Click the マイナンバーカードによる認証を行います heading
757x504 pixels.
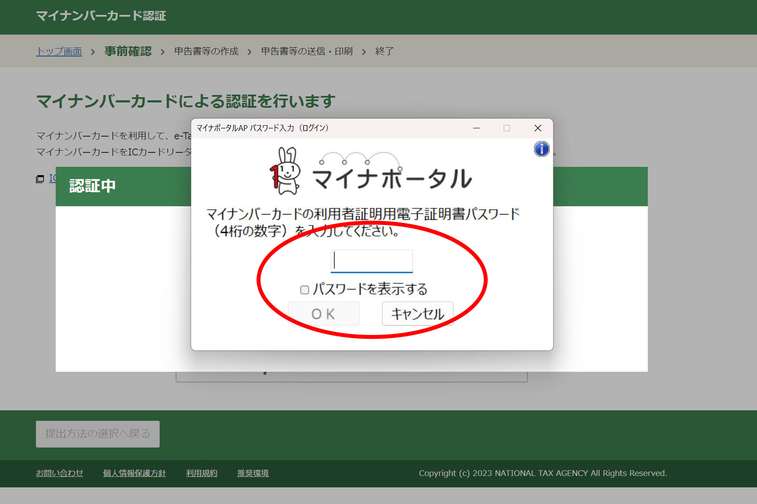[186, 102]
